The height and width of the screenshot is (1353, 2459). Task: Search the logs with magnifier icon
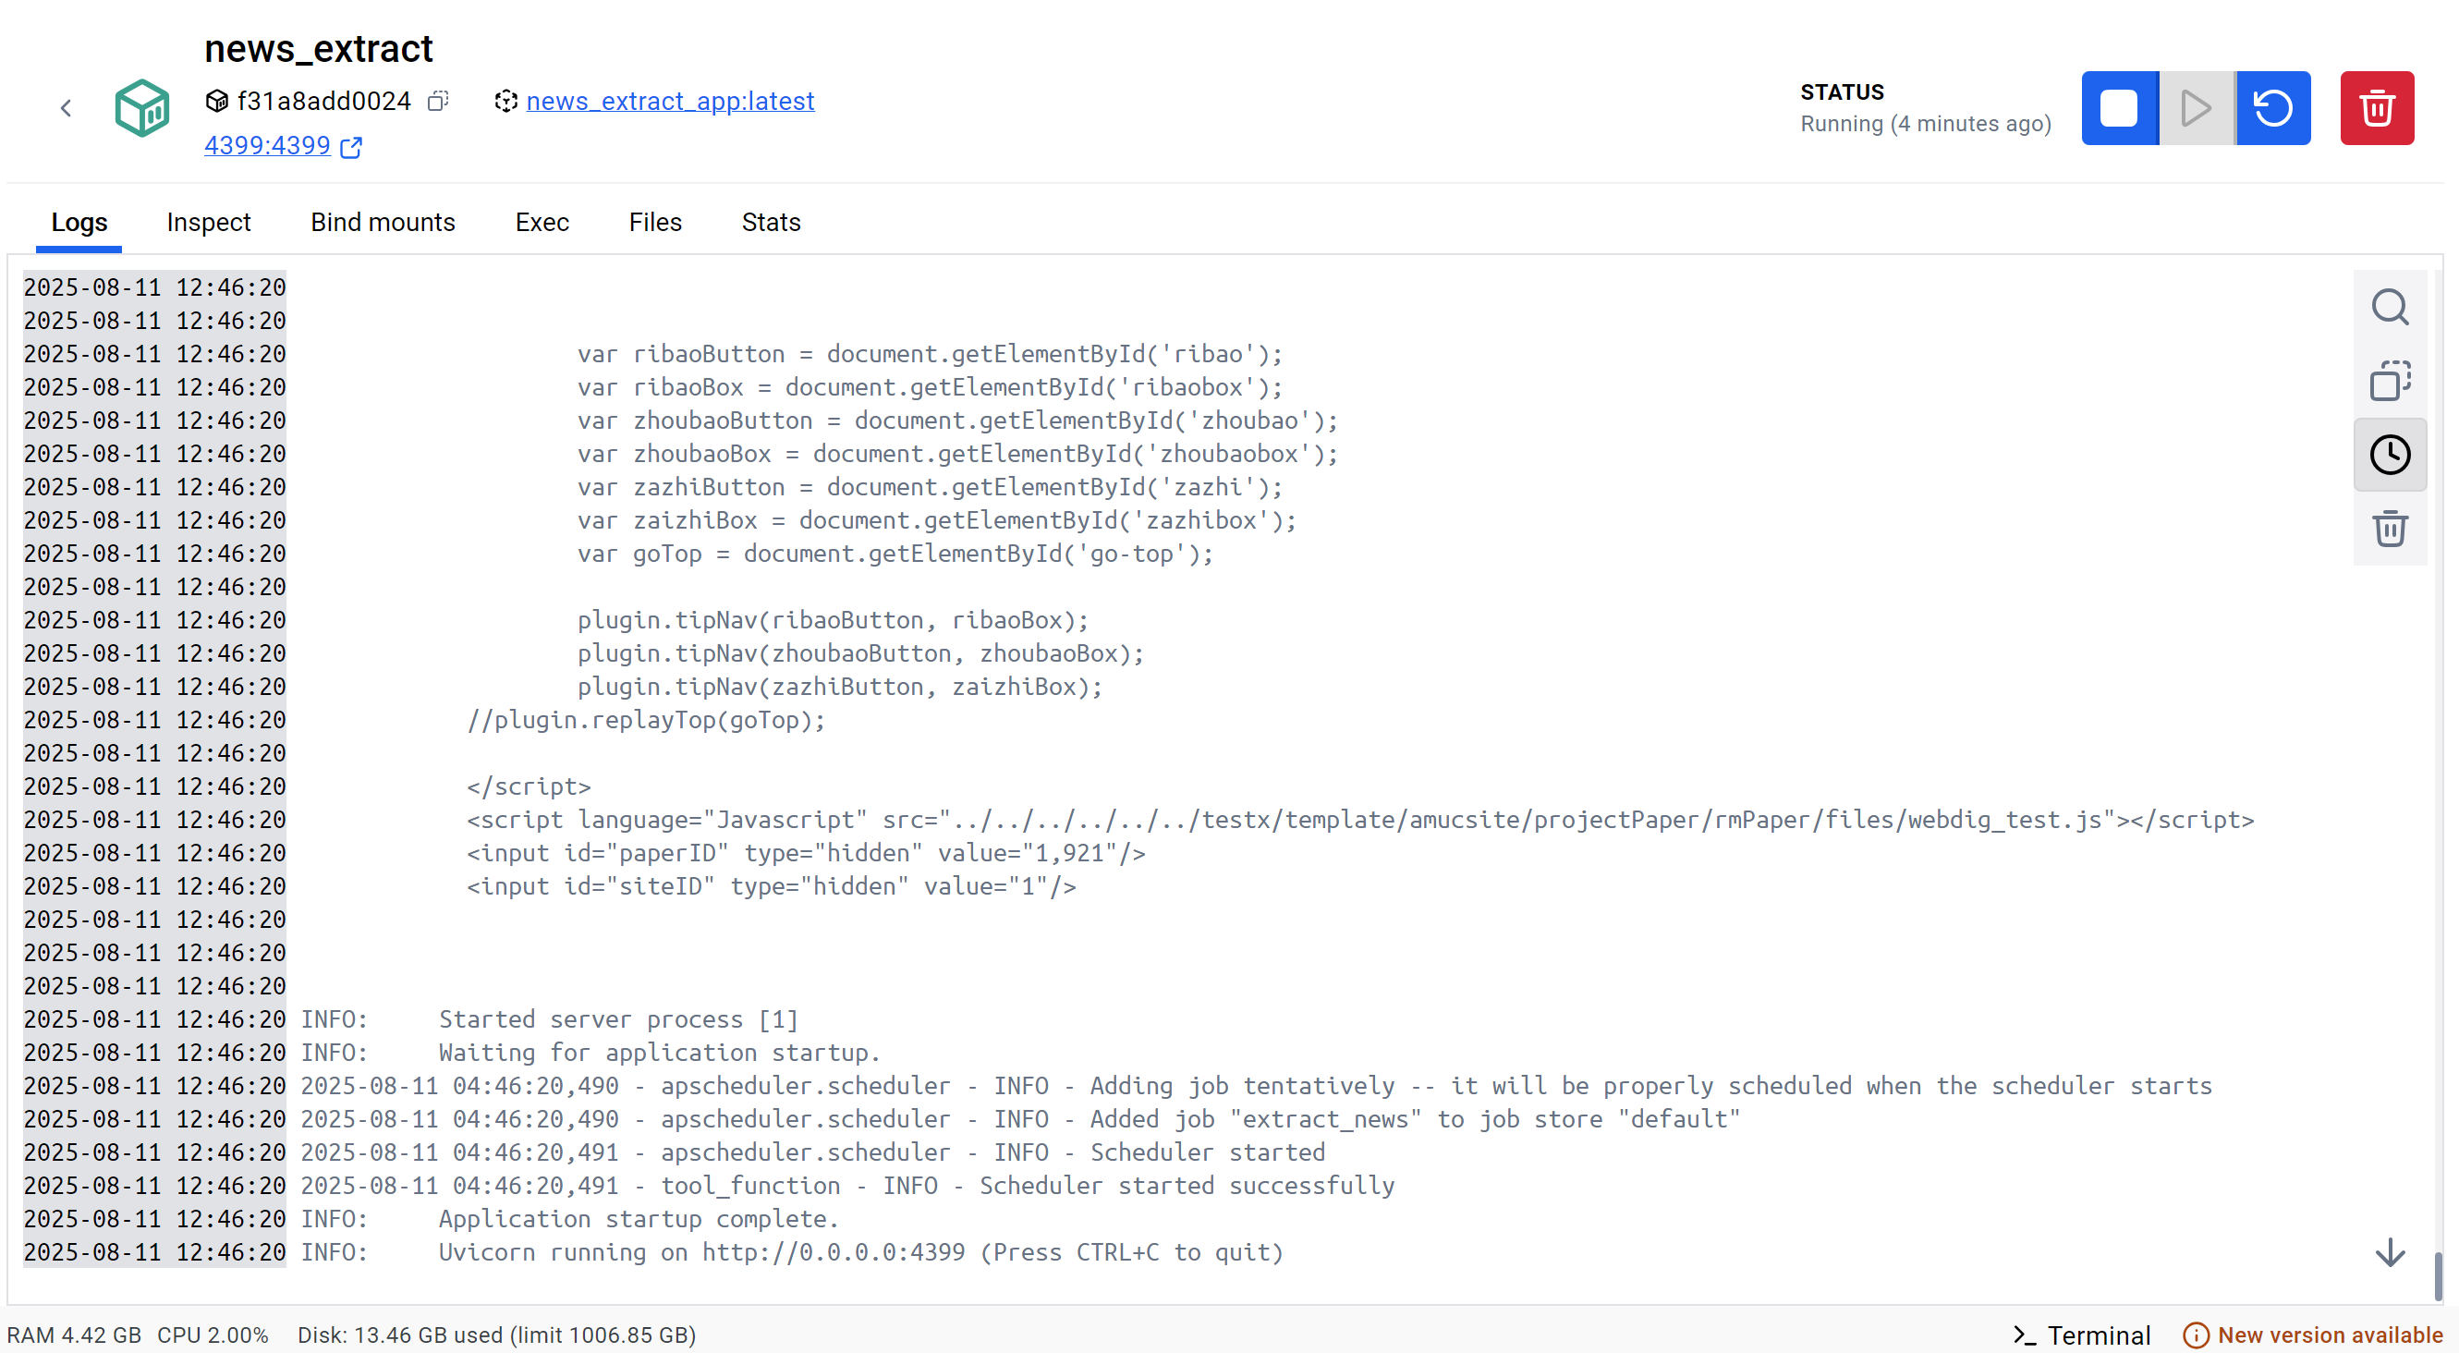pyautogui.click(x=2391, y=308)
